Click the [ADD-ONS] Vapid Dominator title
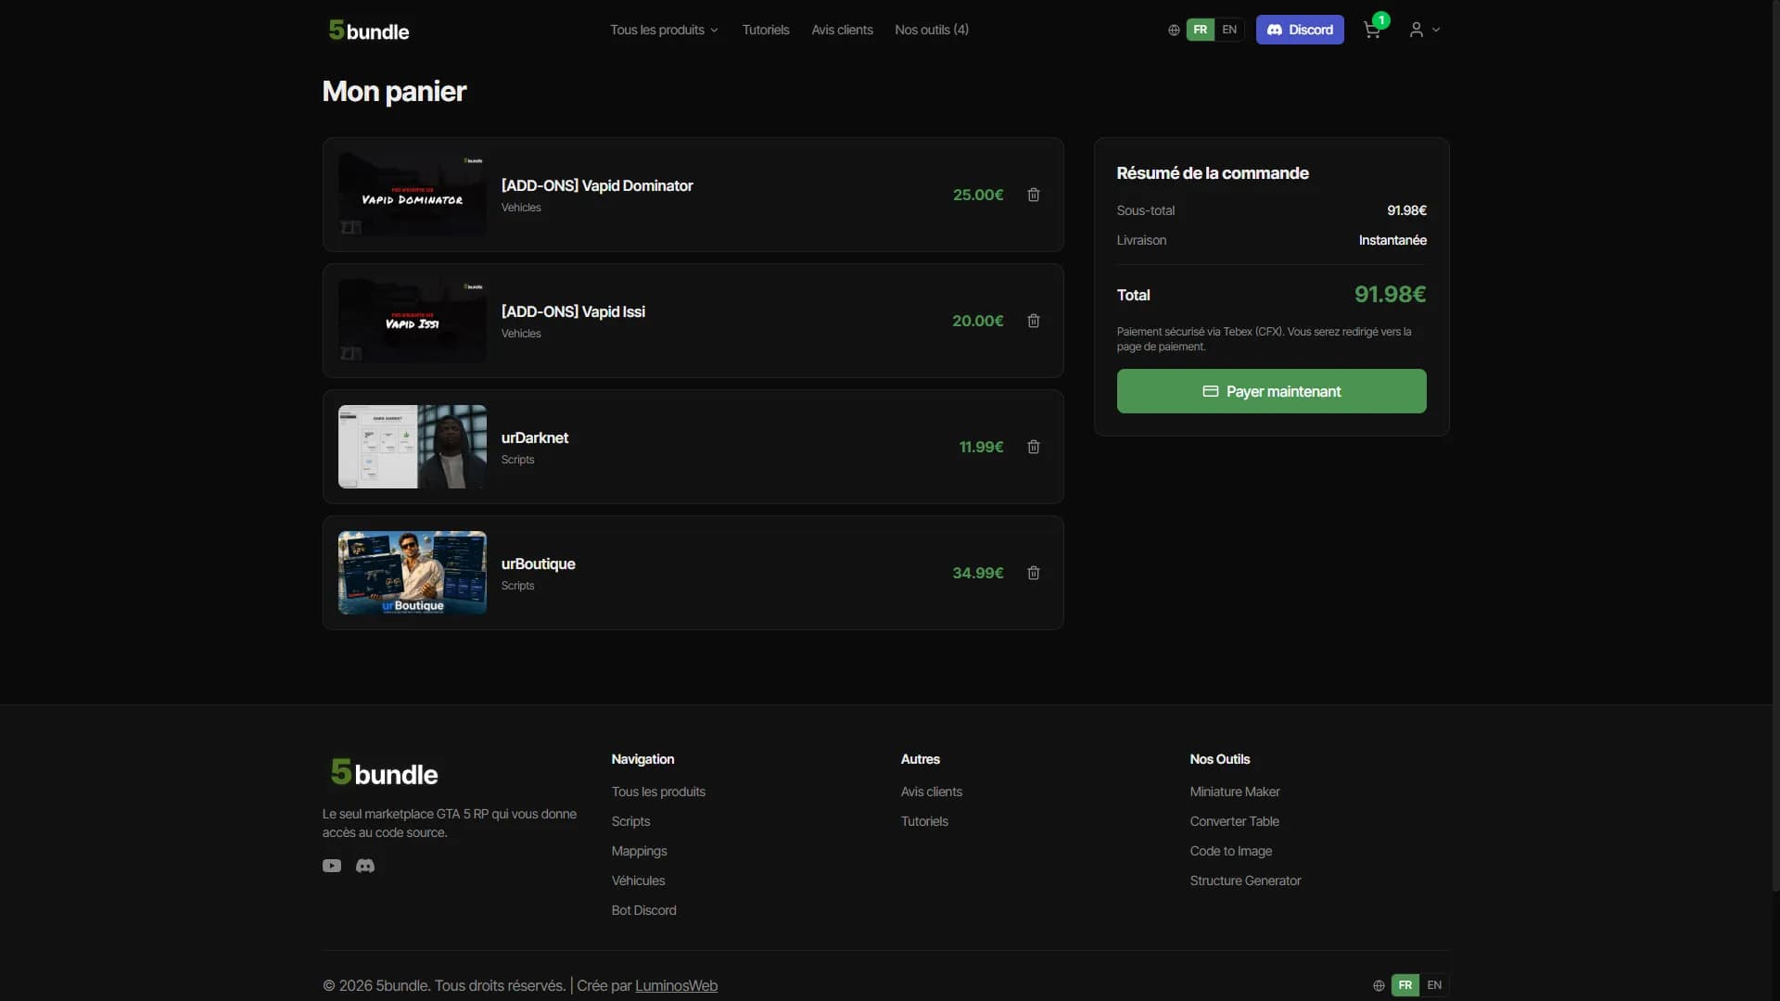The height and width of the screenshot is (1001, 1780). pos(597,185)
